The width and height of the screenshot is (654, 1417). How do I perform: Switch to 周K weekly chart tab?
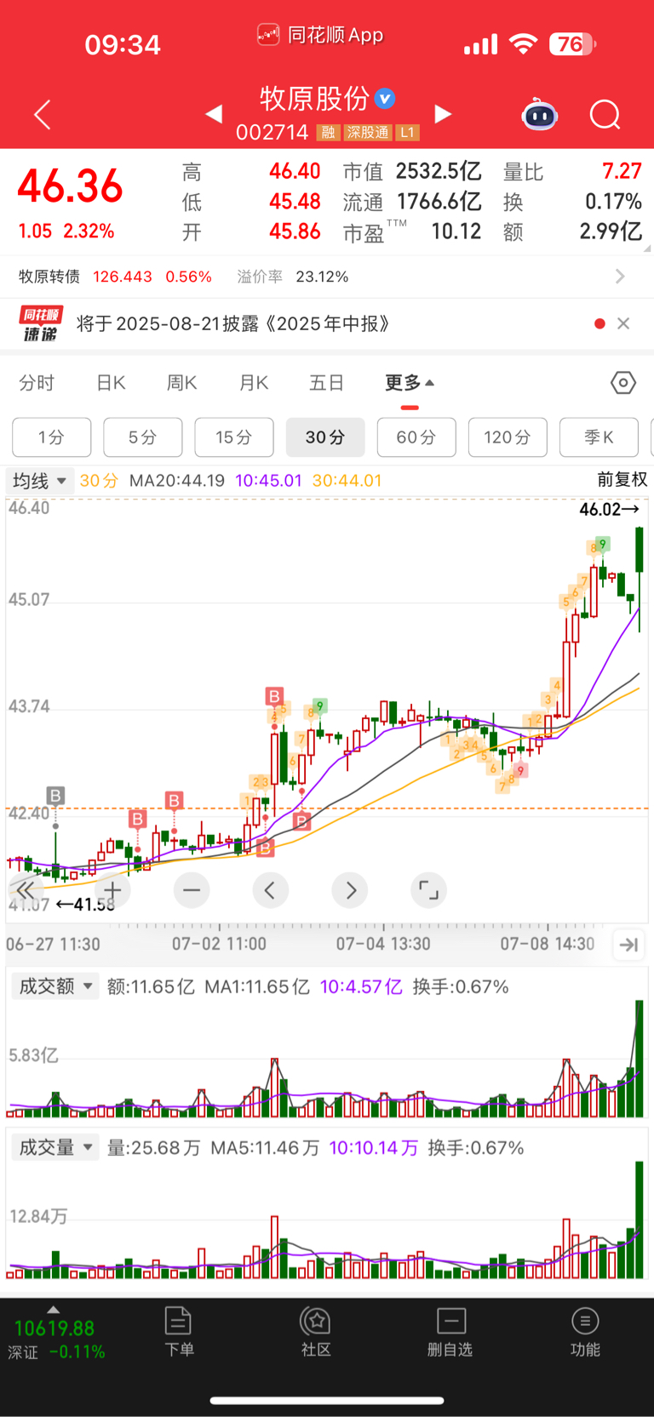[181, 383]
